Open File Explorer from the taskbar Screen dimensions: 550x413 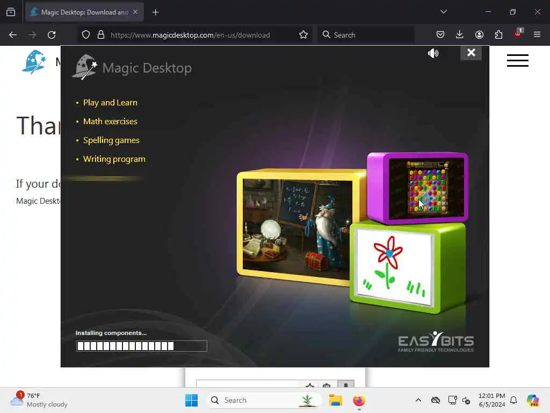(335, 400)
